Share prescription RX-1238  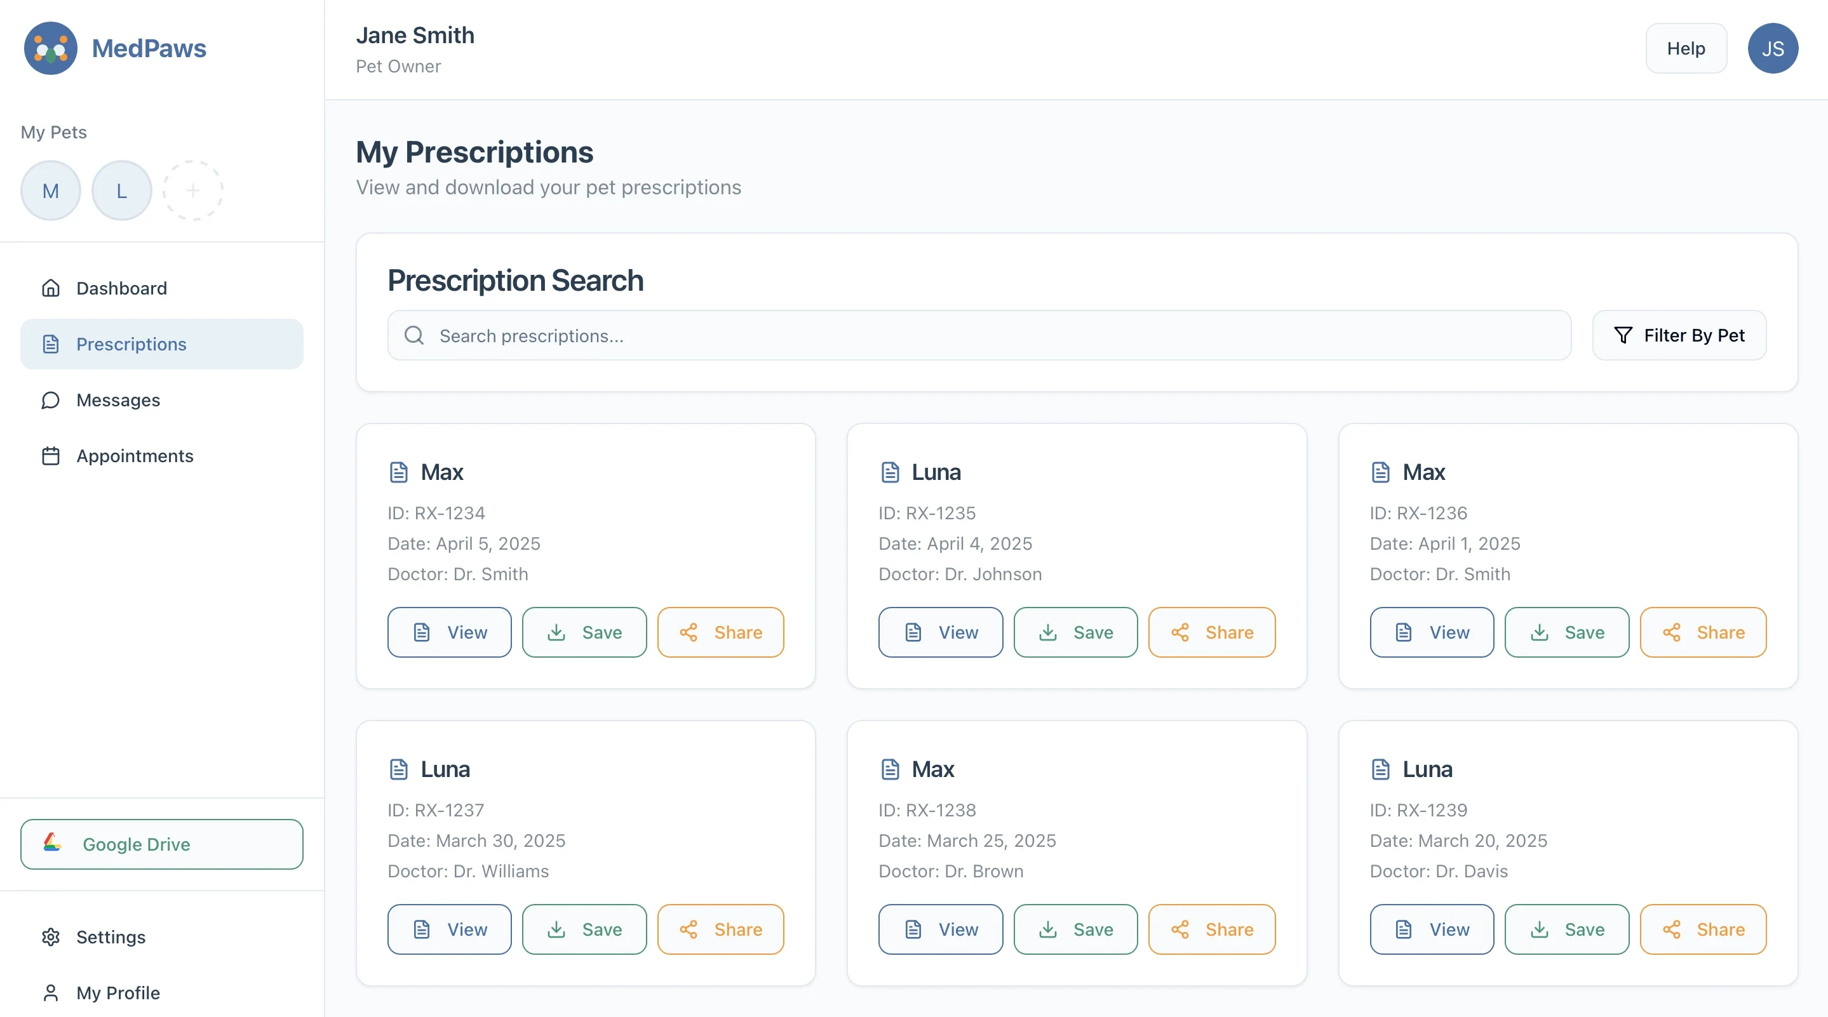coord(1211,929)
